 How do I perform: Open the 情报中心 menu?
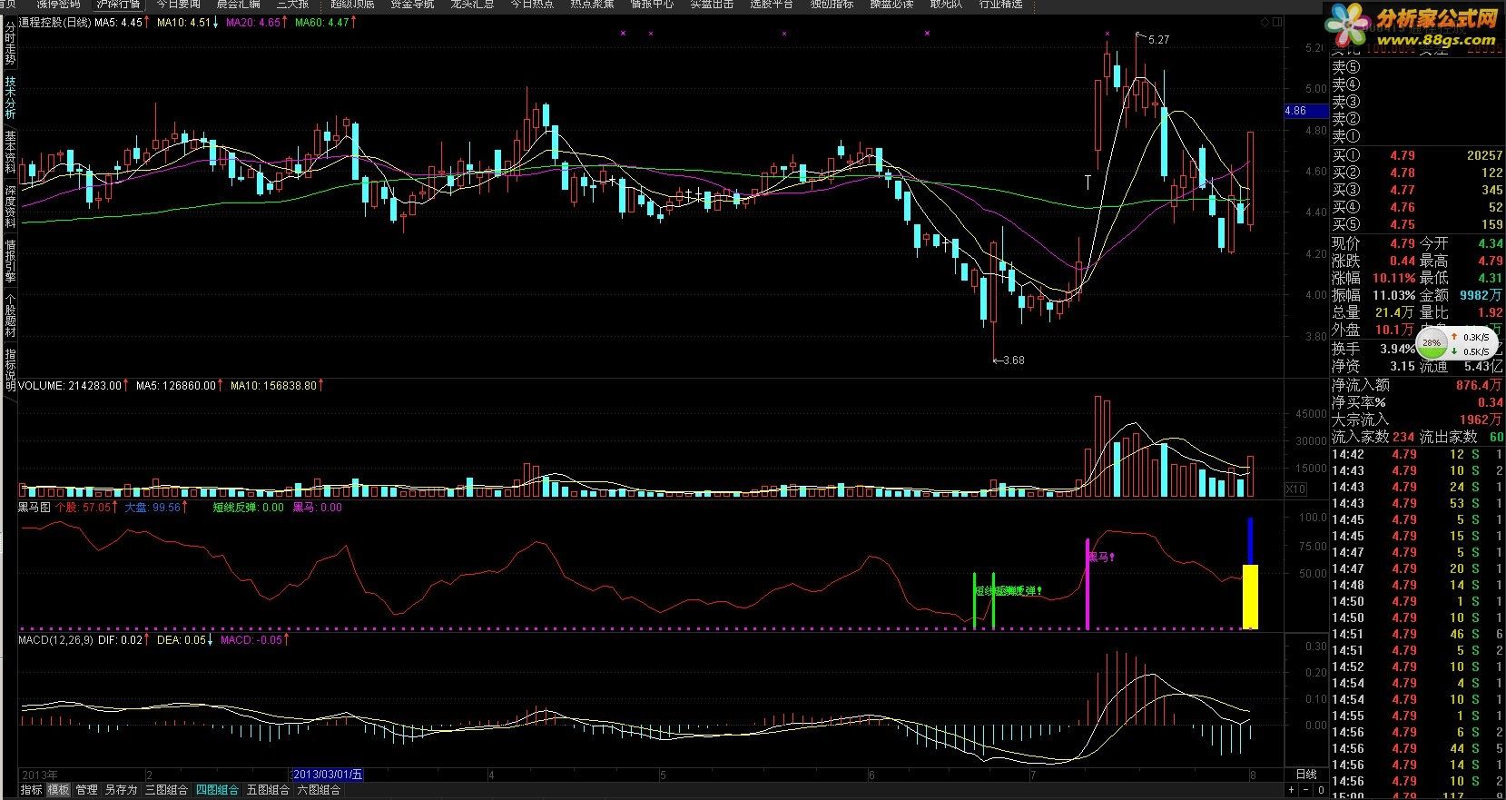(652, 4)
